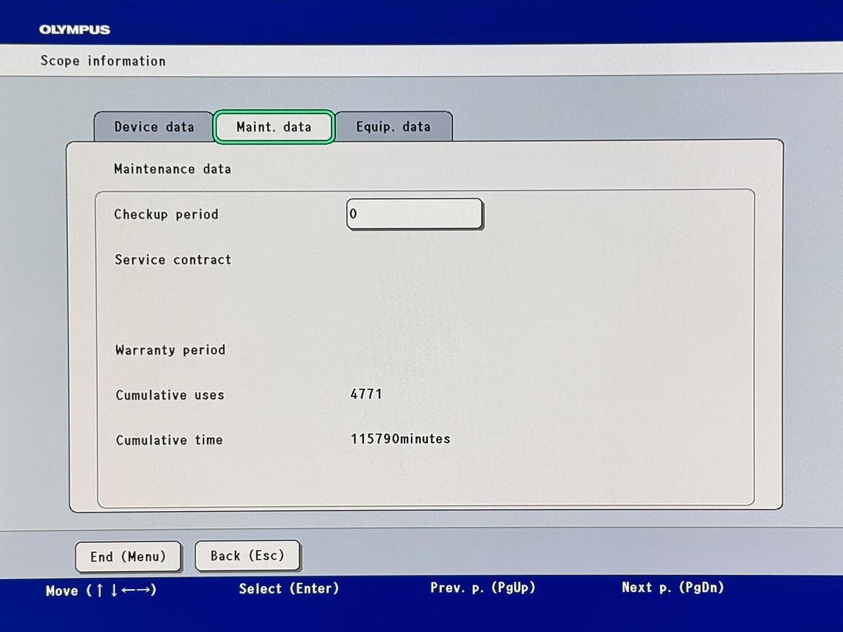Click the Cumulative time label

(x=169, y=440)
